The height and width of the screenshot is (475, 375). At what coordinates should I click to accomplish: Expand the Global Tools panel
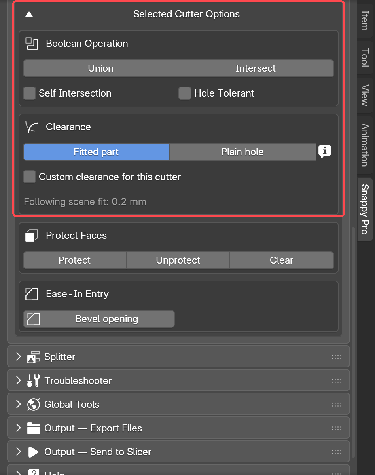coord(18,405)
